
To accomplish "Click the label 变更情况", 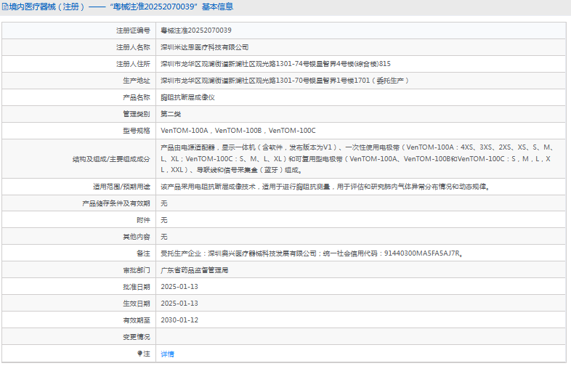I will coord(136,337).
